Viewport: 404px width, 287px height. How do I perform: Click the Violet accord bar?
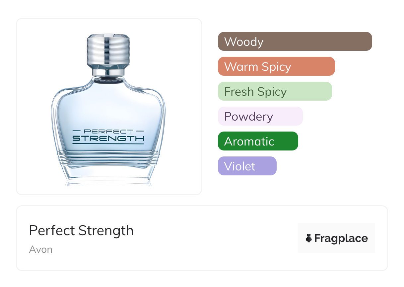click(247, 166)
